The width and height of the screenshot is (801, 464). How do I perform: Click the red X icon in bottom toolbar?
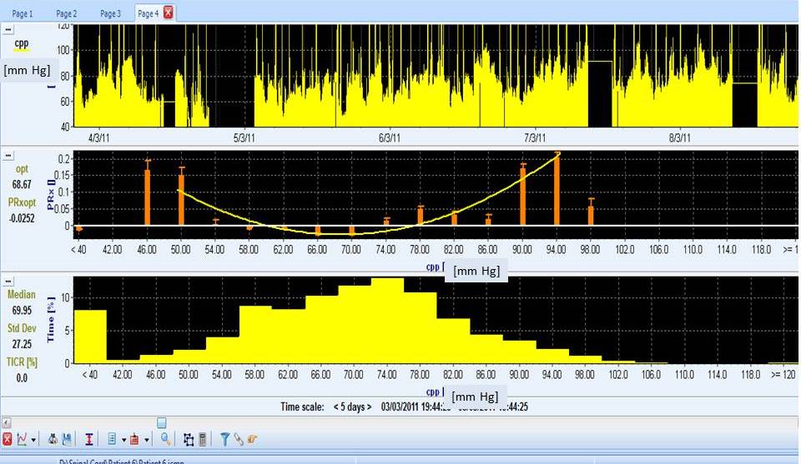(8, 439)
